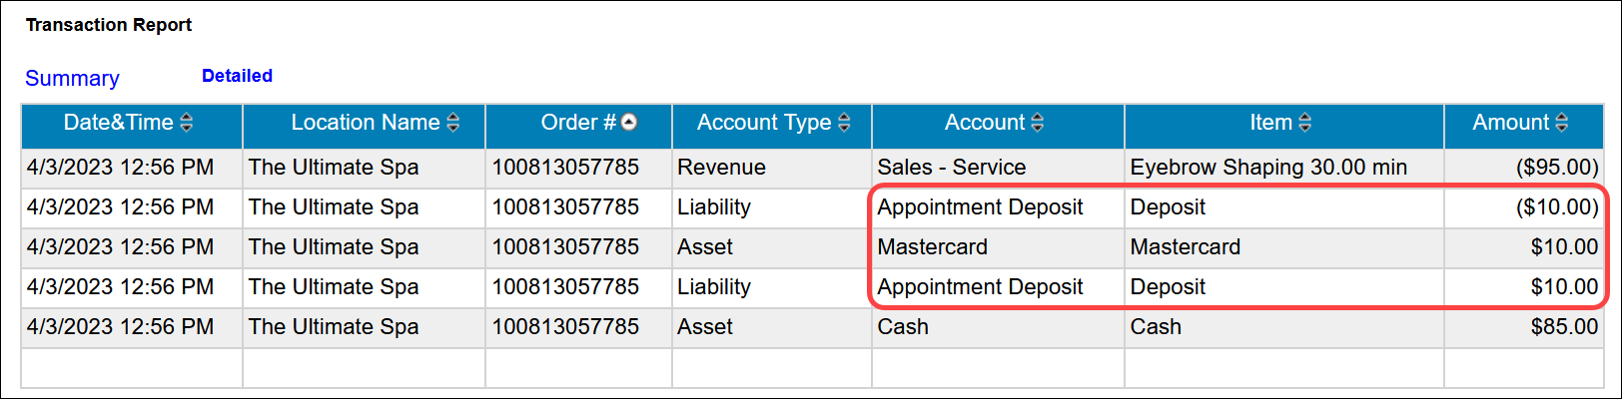Switch to Detailed view
Screen dimensions: 1622x399
(x=237, y=76)
